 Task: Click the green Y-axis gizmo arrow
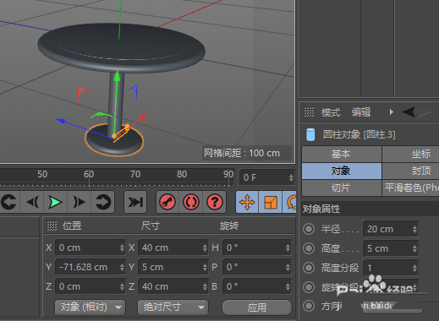click(117, 77)
